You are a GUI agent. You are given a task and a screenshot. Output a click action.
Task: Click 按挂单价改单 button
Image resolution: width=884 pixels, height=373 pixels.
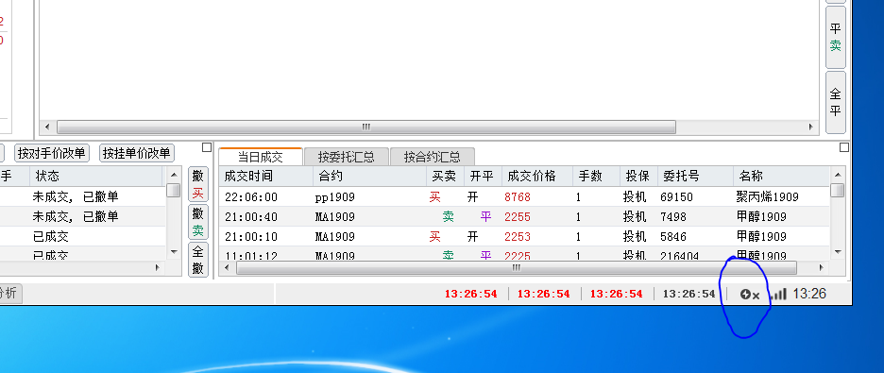pyautogui.click(x=136, y=153)
